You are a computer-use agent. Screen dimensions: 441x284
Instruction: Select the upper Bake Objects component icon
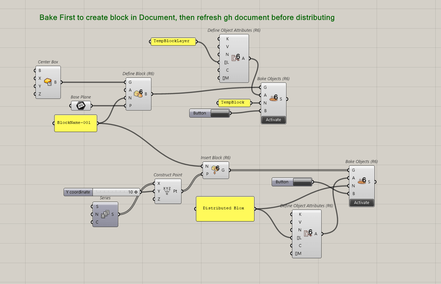click(273, 98)
